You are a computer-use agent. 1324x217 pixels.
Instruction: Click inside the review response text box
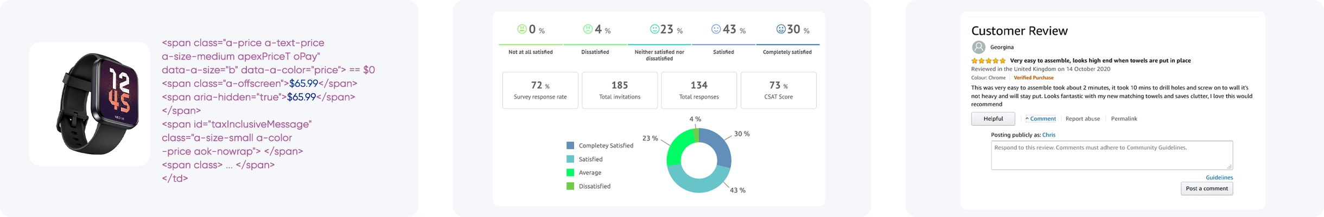[x=1111, y=156]
